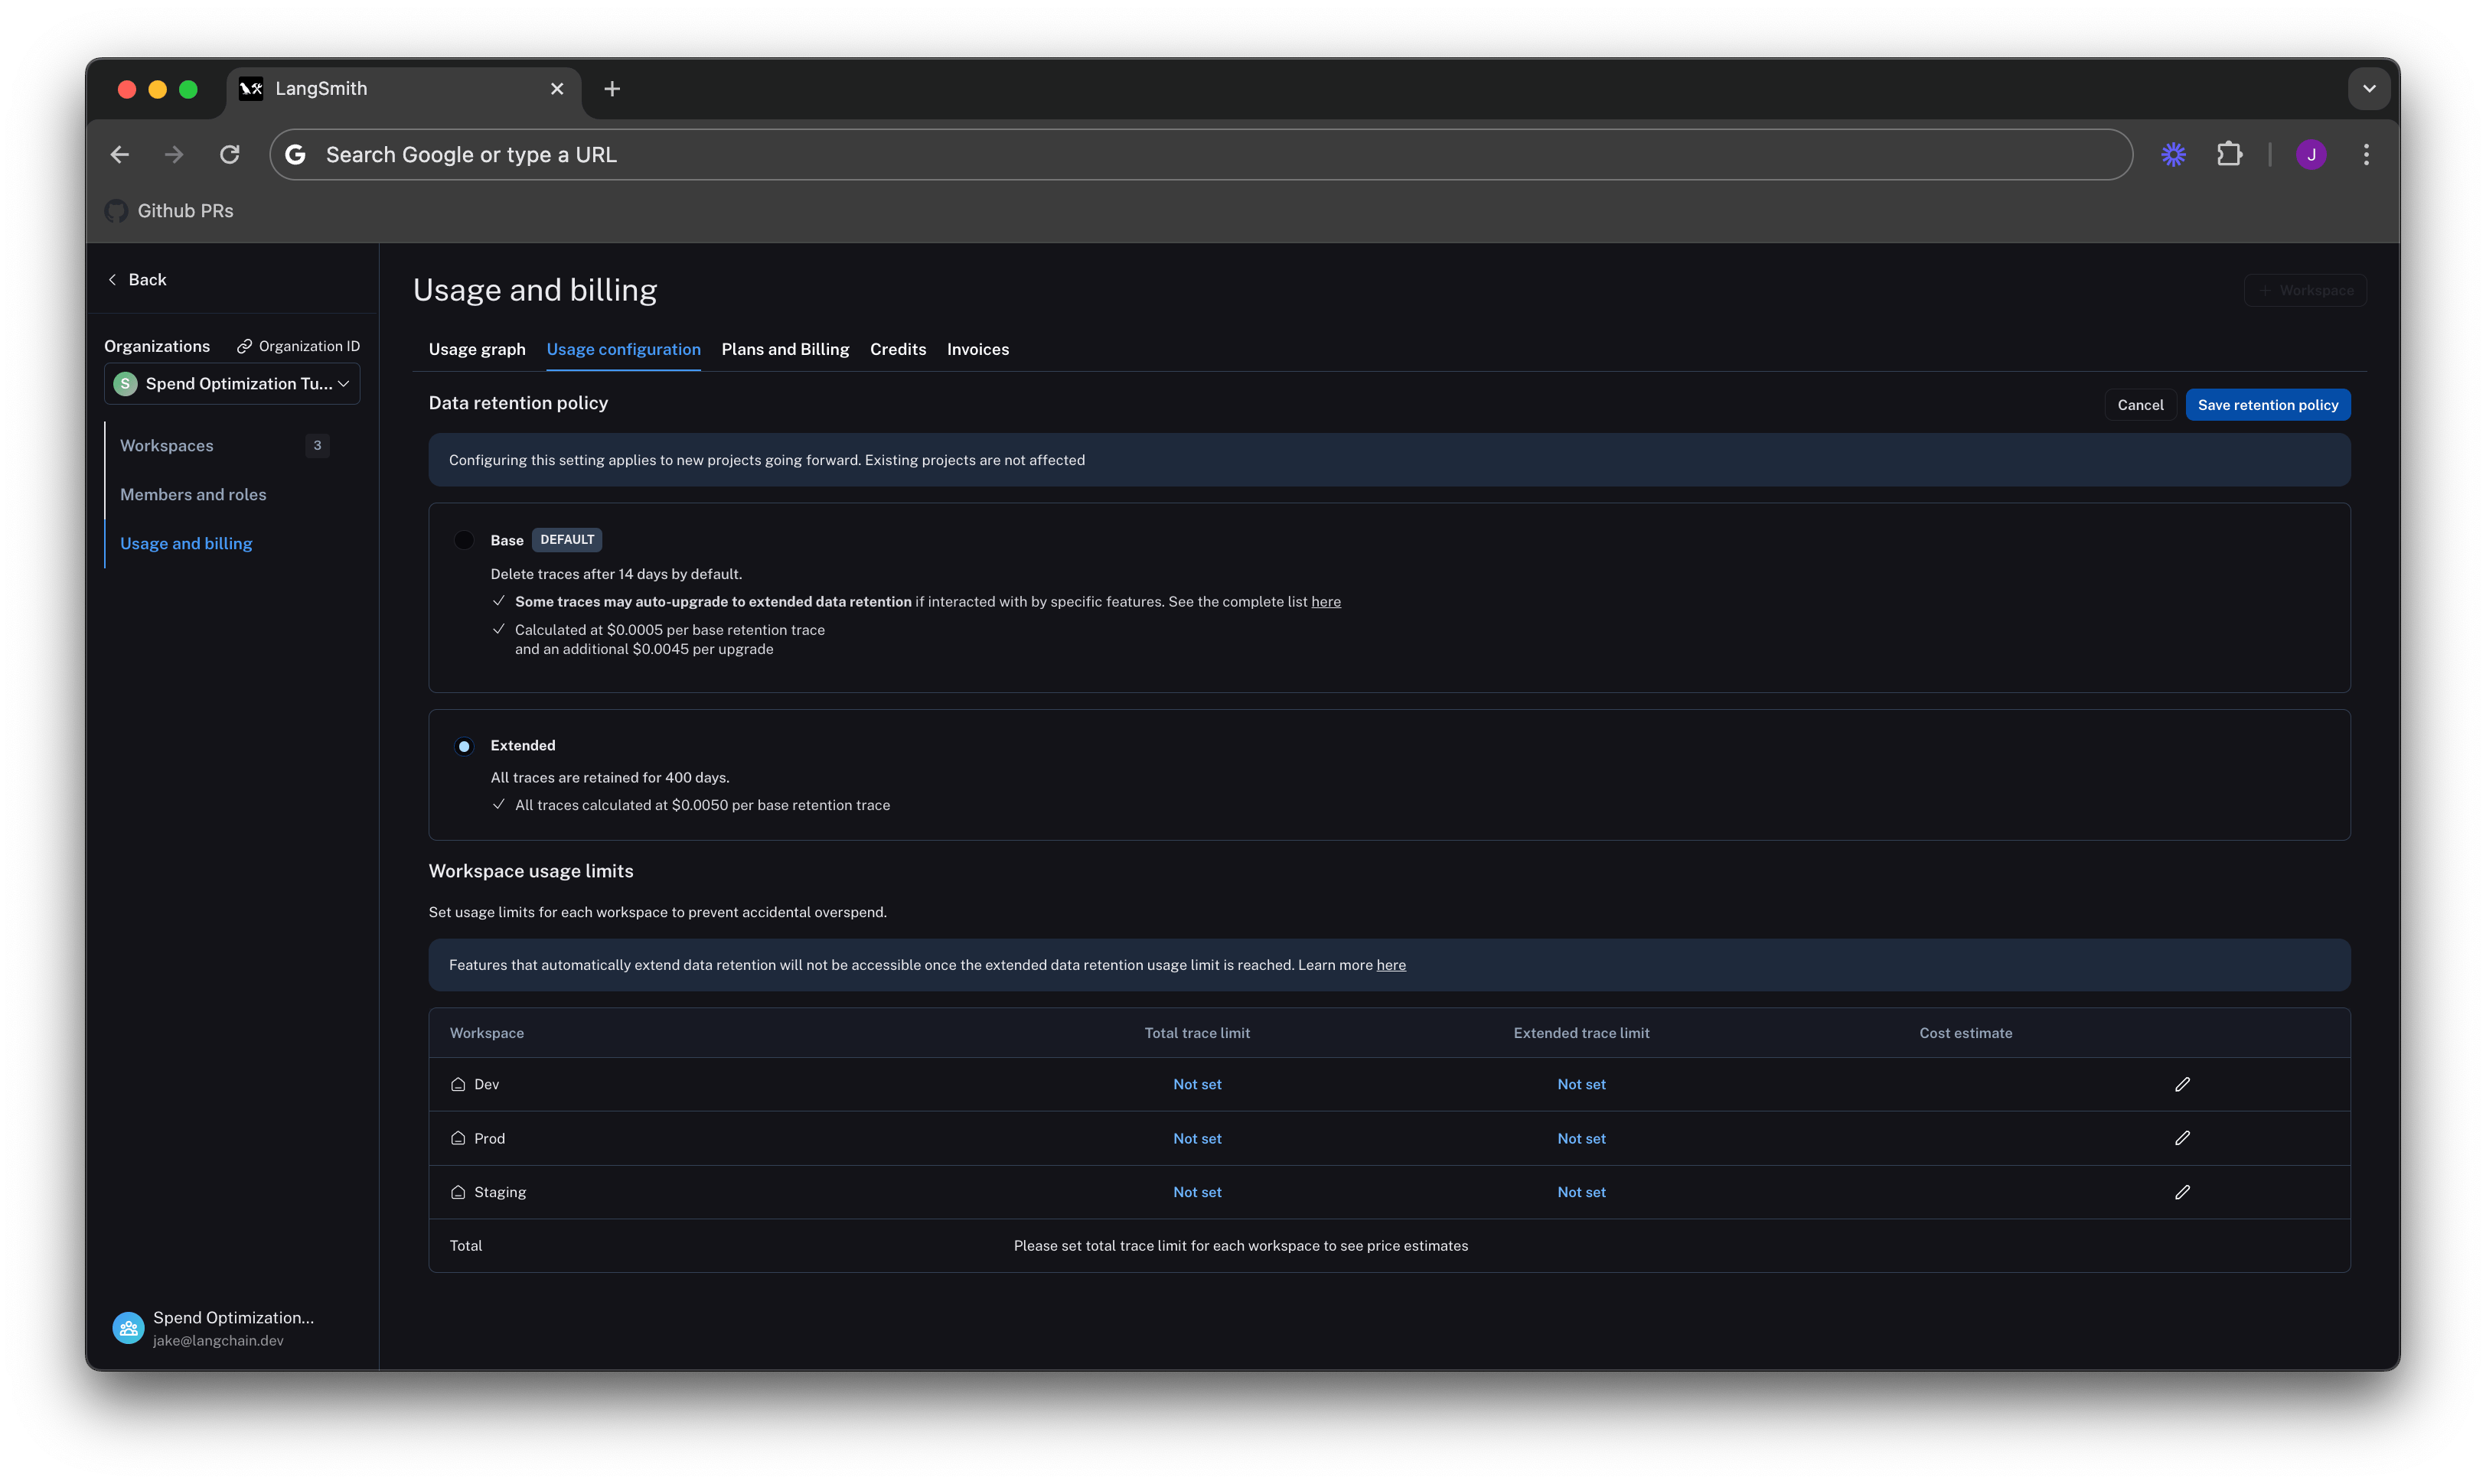Viewport: 2486px width, 1484px height.
Task: Edit limits for the Prod workspace
Action: pos(2183,1139)
